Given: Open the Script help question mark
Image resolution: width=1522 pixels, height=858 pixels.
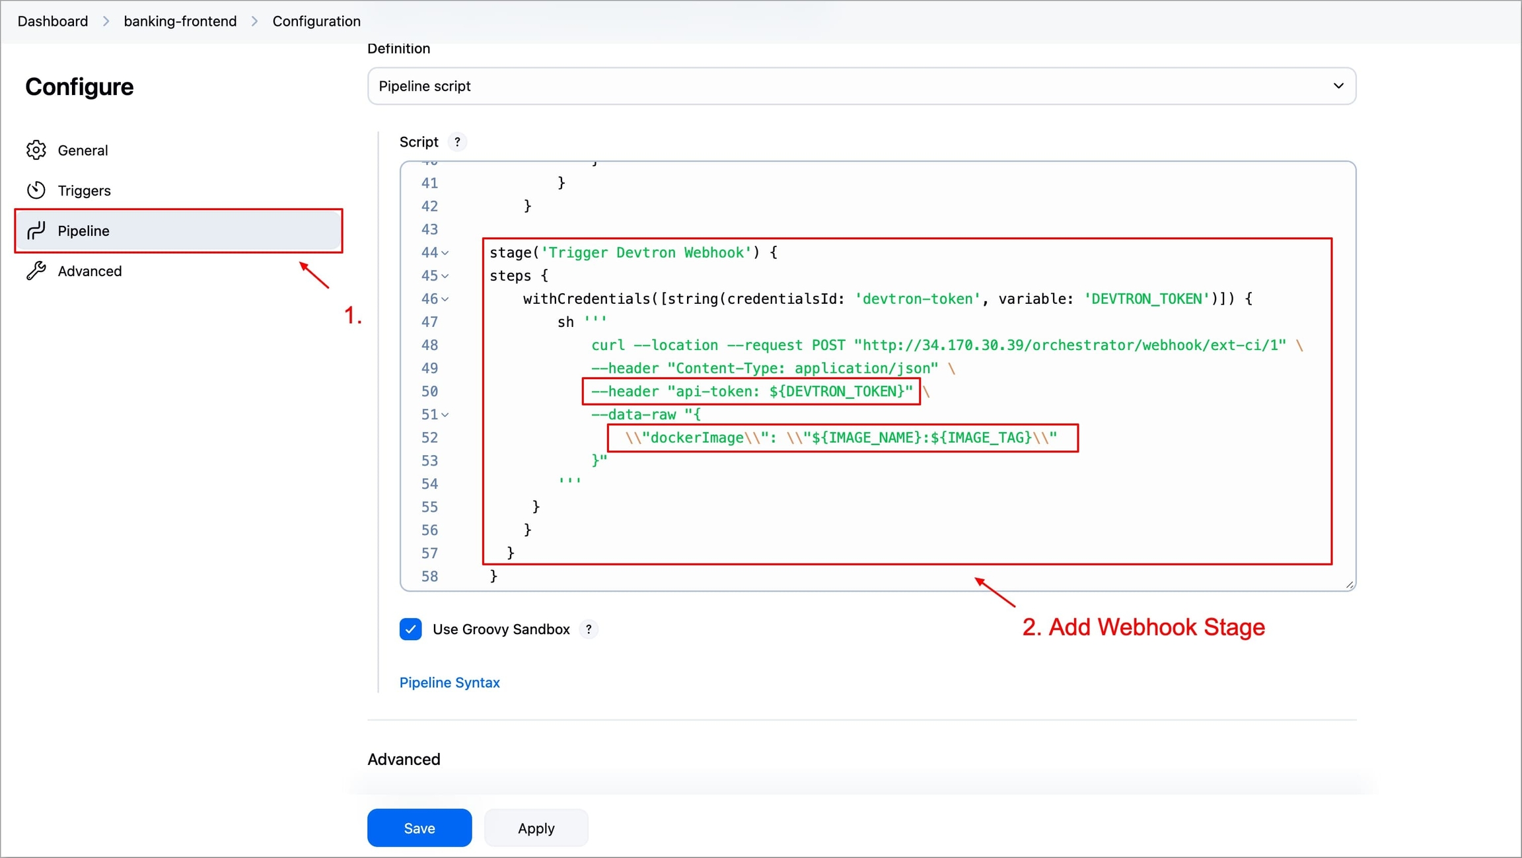Looking at the screenshot, I should pyautogui.click(x=457, y=142).
